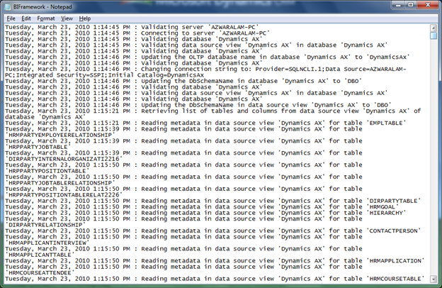Click the text 'HRMPARTYEMPLOYEERELATIONSHIP'

click(x=60, y=135)
